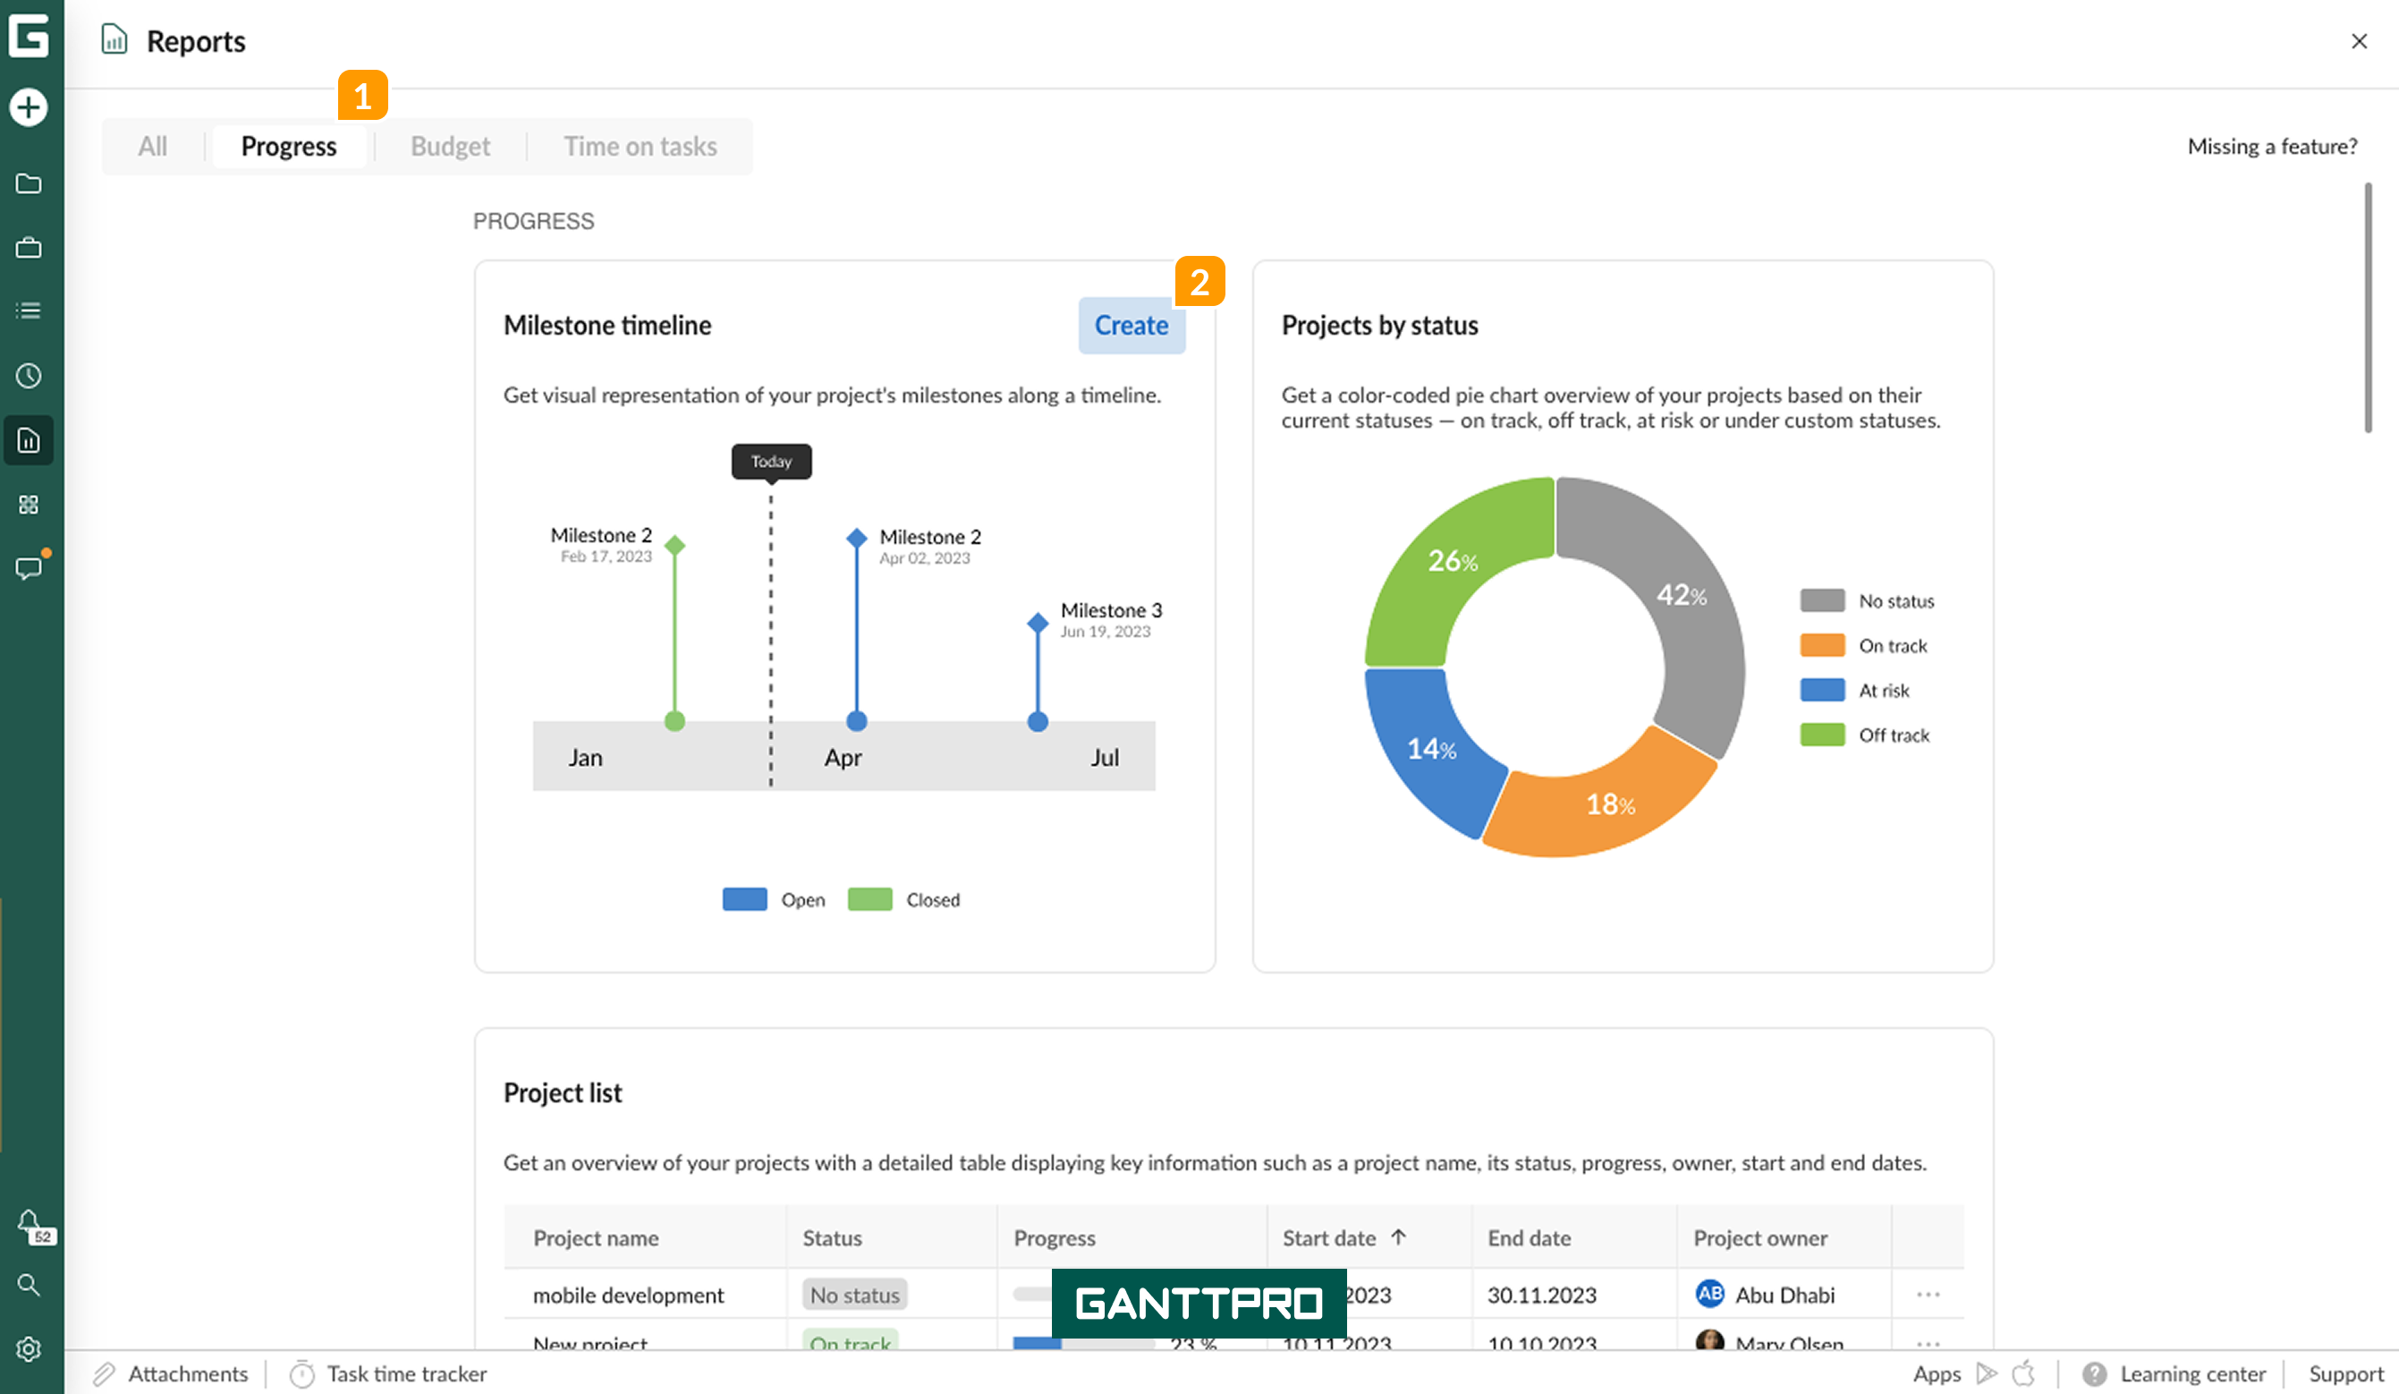The height and width of the screenshot is (1394, 2399).
Task: Click the search magnifier icon in sidebar
Action: 29,1286
